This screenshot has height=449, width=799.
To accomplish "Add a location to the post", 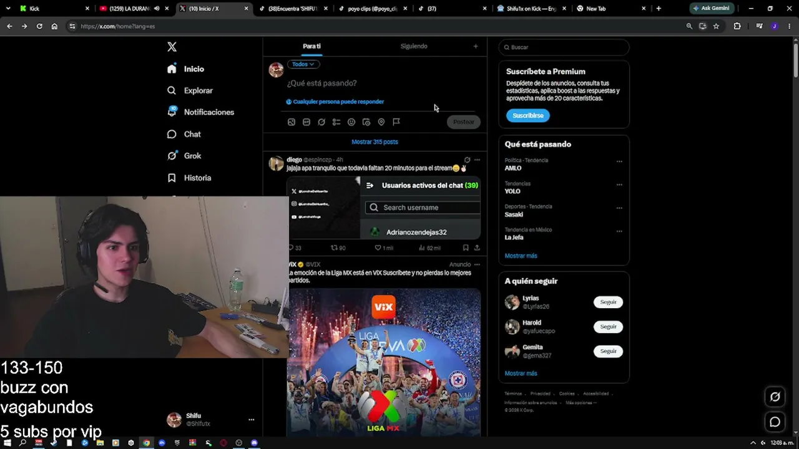I will click(x=381, y=122).
